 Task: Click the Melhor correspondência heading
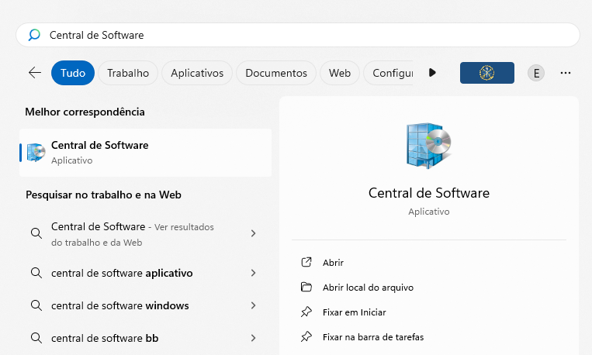85,112
